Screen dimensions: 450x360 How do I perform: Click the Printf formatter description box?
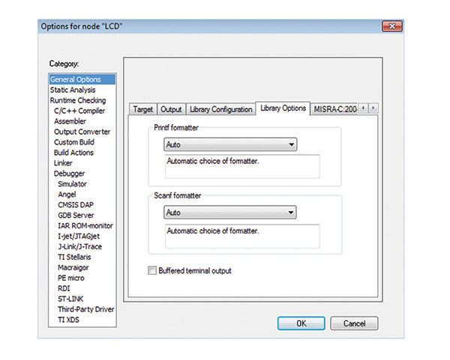click(241, 166)
